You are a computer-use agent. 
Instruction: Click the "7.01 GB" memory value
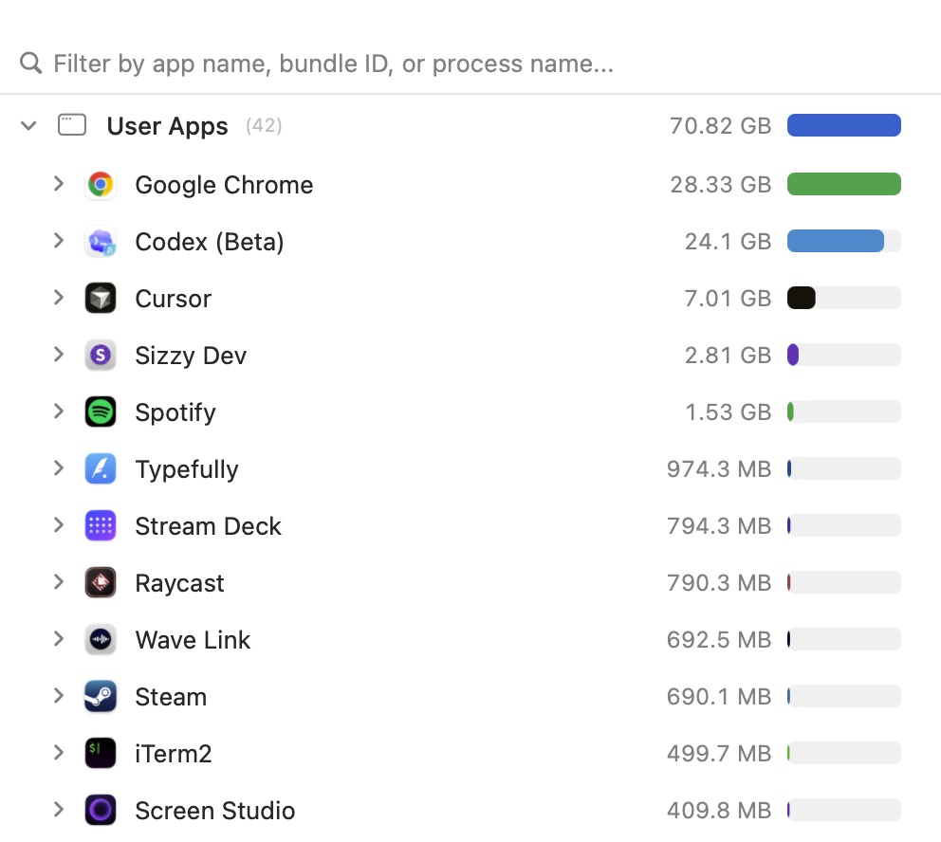728,299
